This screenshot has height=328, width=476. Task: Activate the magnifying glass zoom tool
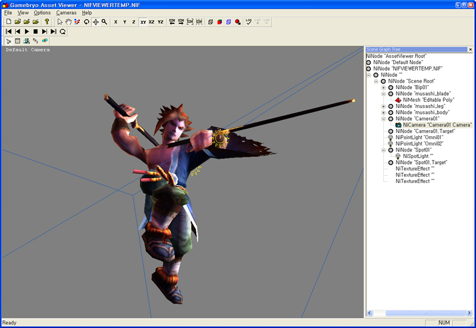[105, 22]
